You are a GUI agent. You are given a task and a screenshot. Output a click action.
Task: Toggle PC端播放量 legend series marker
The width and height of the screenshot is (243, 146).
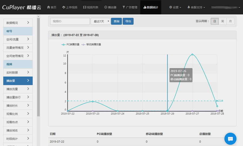(63, 44)
